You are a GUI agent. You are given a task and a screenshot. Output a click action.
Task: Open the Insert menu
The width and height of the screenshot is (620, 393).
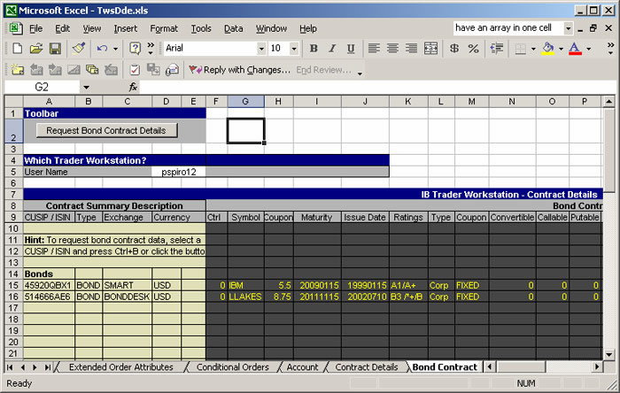pyautogui.click(x=126, y=28)
